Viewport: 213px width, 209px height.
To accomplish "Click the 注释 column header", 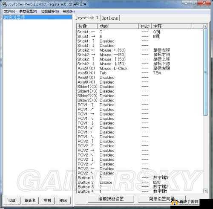I will pos(171,26).
